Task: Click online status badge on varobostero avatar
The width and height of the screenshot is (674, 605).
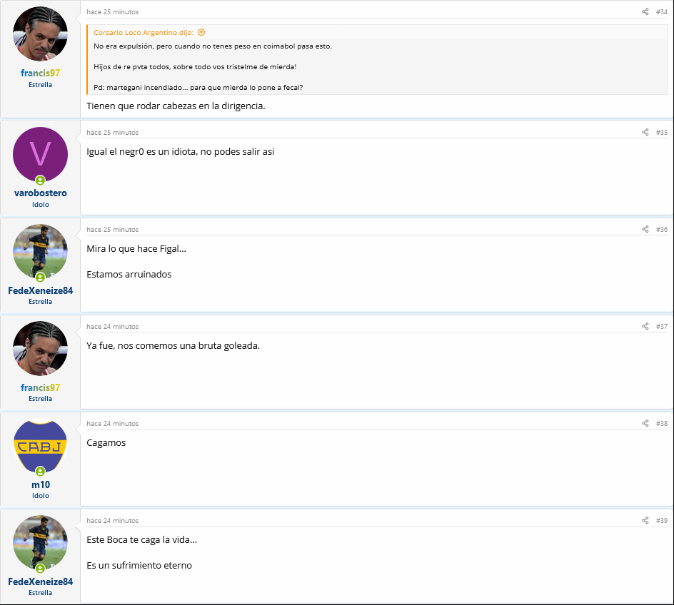Action: tap(40, 181)
